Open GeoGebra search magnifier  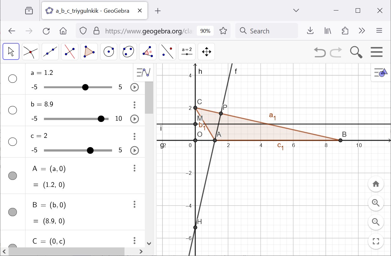point(356,52)
